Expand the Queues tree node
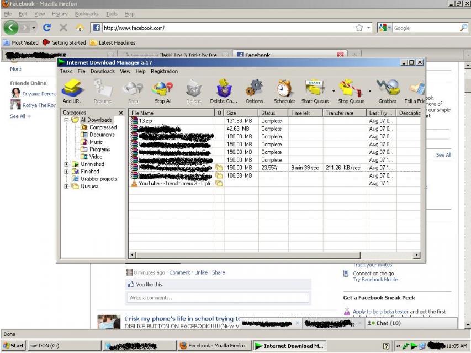This screenshot has height=353, width=471. tap(66, 186)
